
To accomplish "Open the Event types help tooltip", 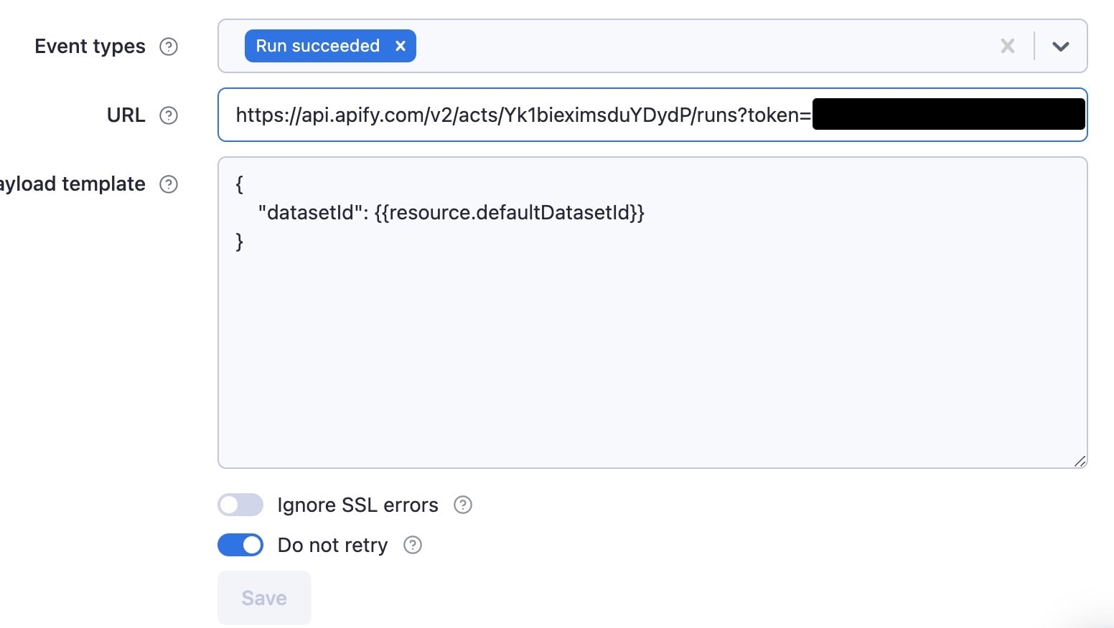I will (x=168, y=46).
